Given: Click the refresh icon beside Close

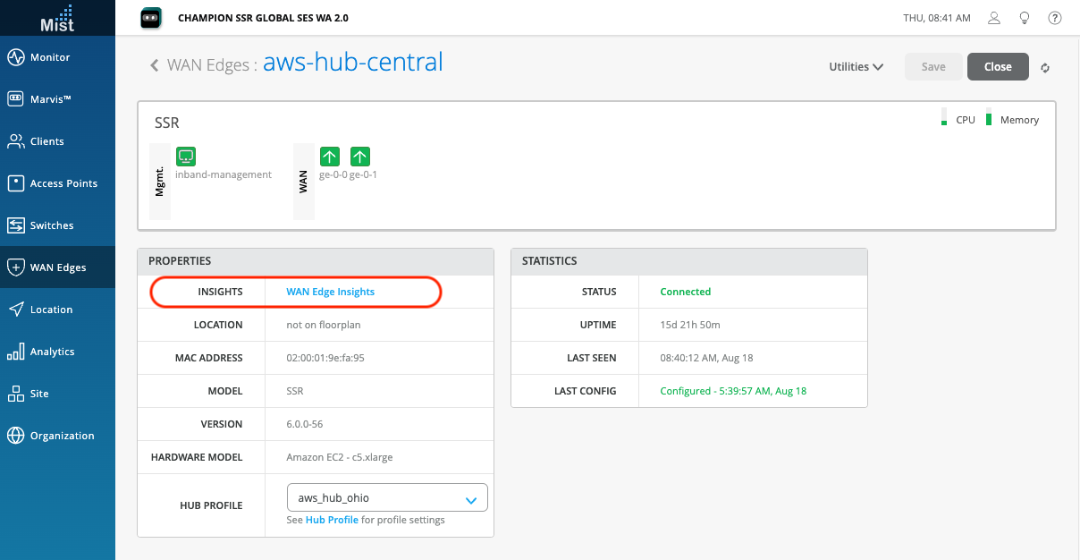Looking at the screenshot, I should point(1044,67).
